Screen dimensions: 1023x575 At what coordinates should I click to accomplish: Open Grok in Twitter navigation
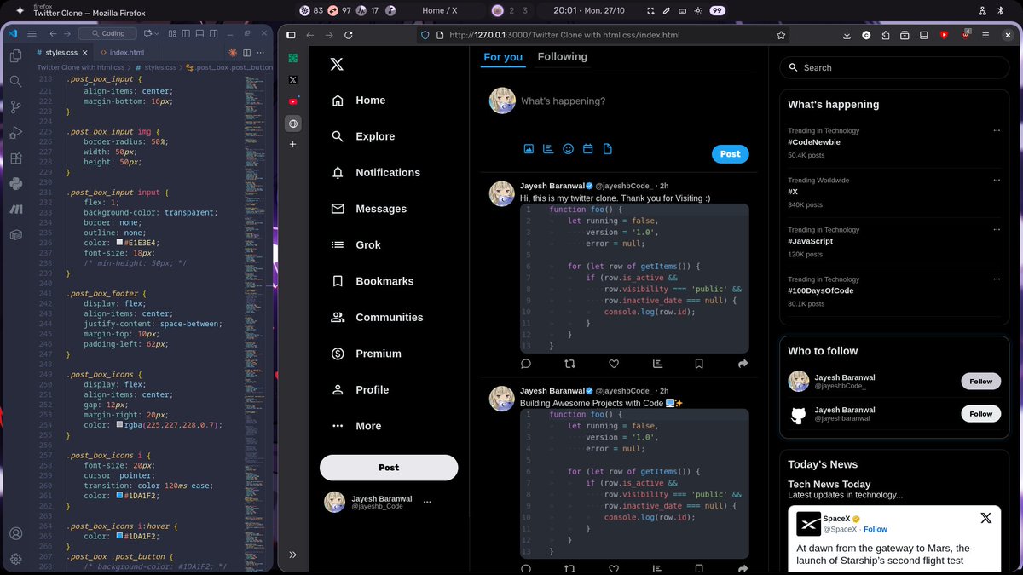pyautogui.click(x=355, y=244)
